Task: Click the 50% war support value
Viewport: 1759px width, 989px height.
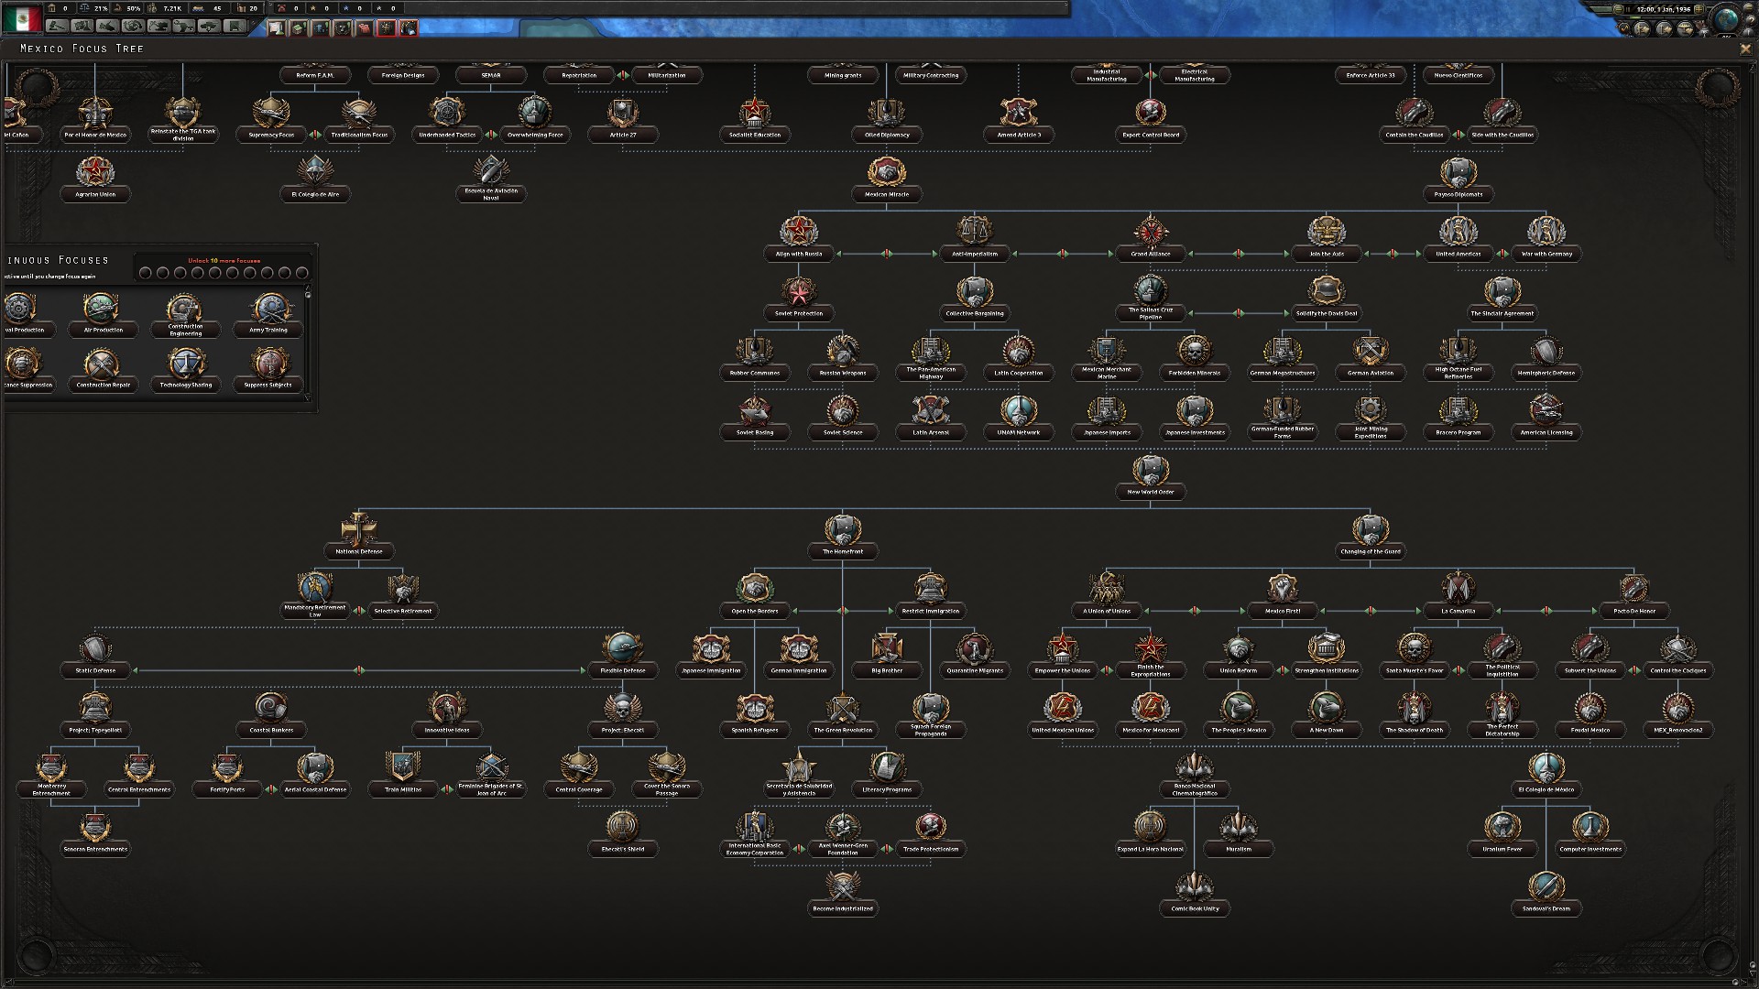Action: 134,8
